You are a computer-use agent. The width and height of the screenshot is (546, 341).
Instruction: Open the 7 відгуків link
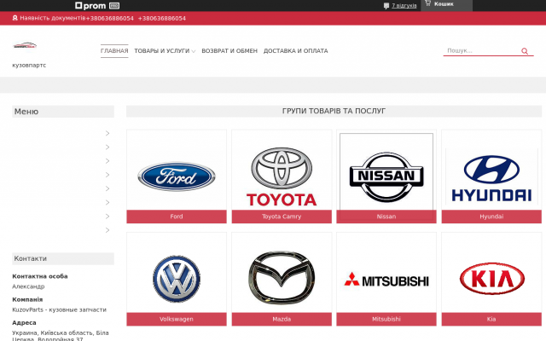tap(404, 6)
